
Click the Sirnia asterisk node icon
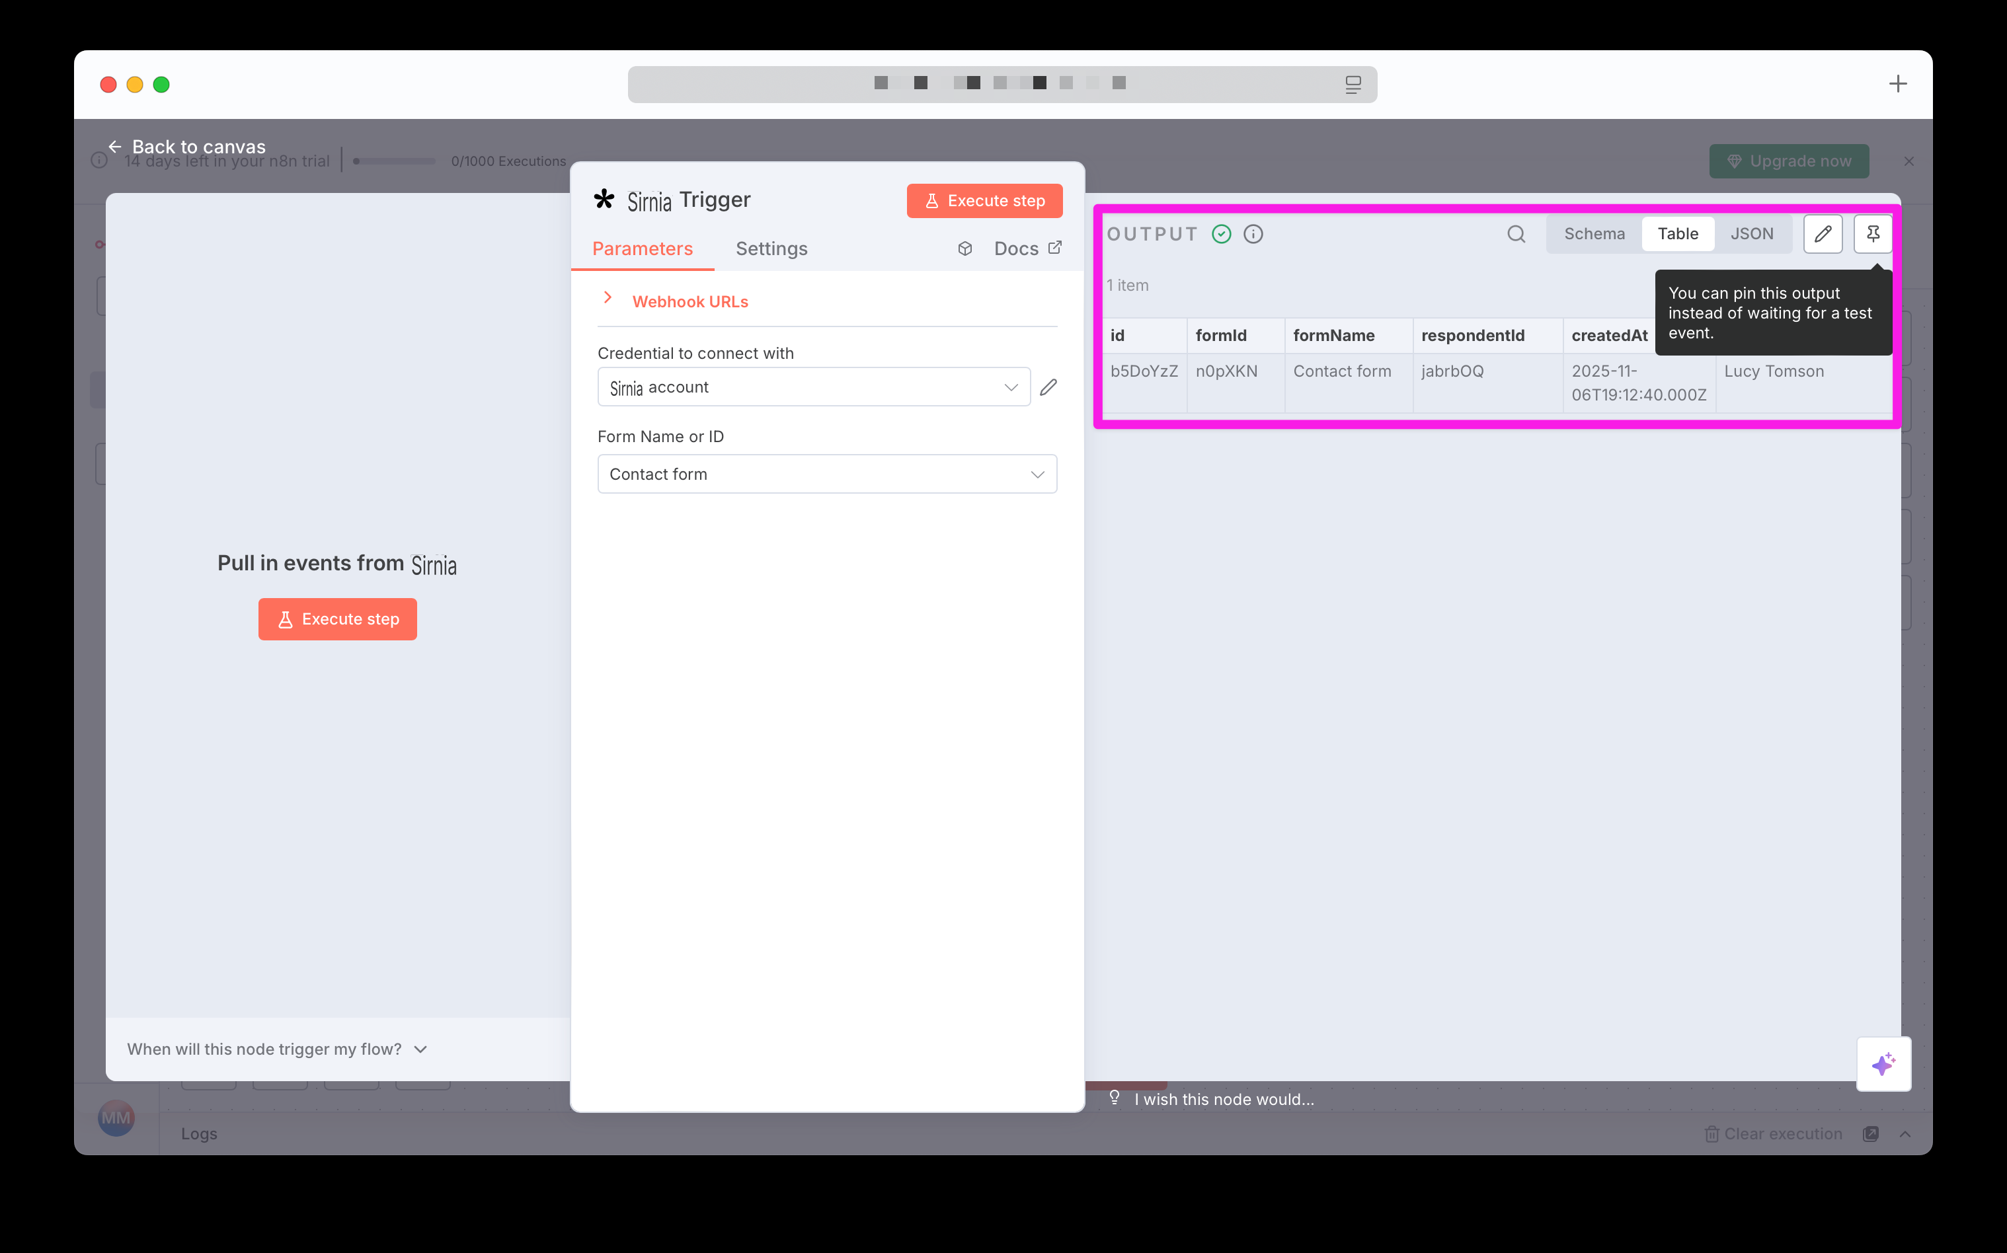604,199
